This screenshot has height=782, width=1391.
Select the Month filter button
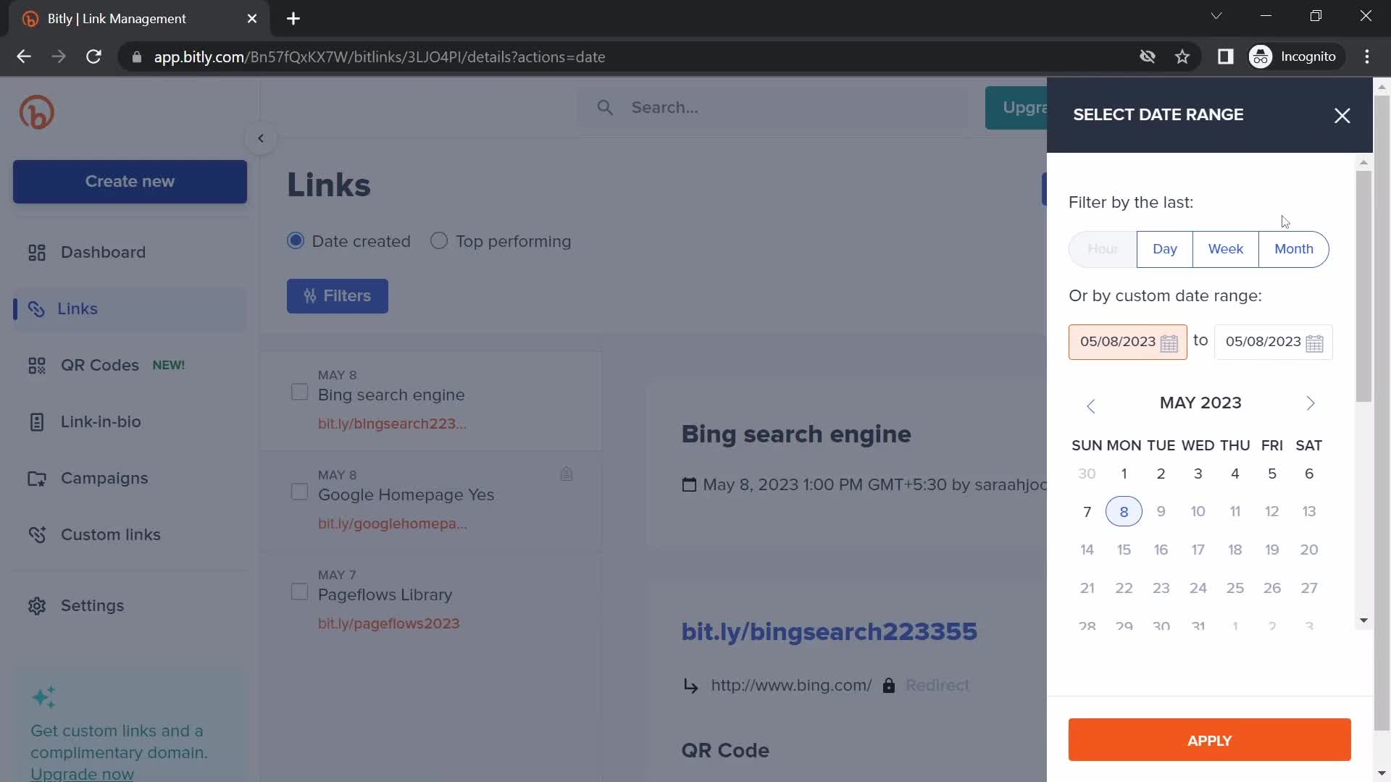[x=1293, y=248]
